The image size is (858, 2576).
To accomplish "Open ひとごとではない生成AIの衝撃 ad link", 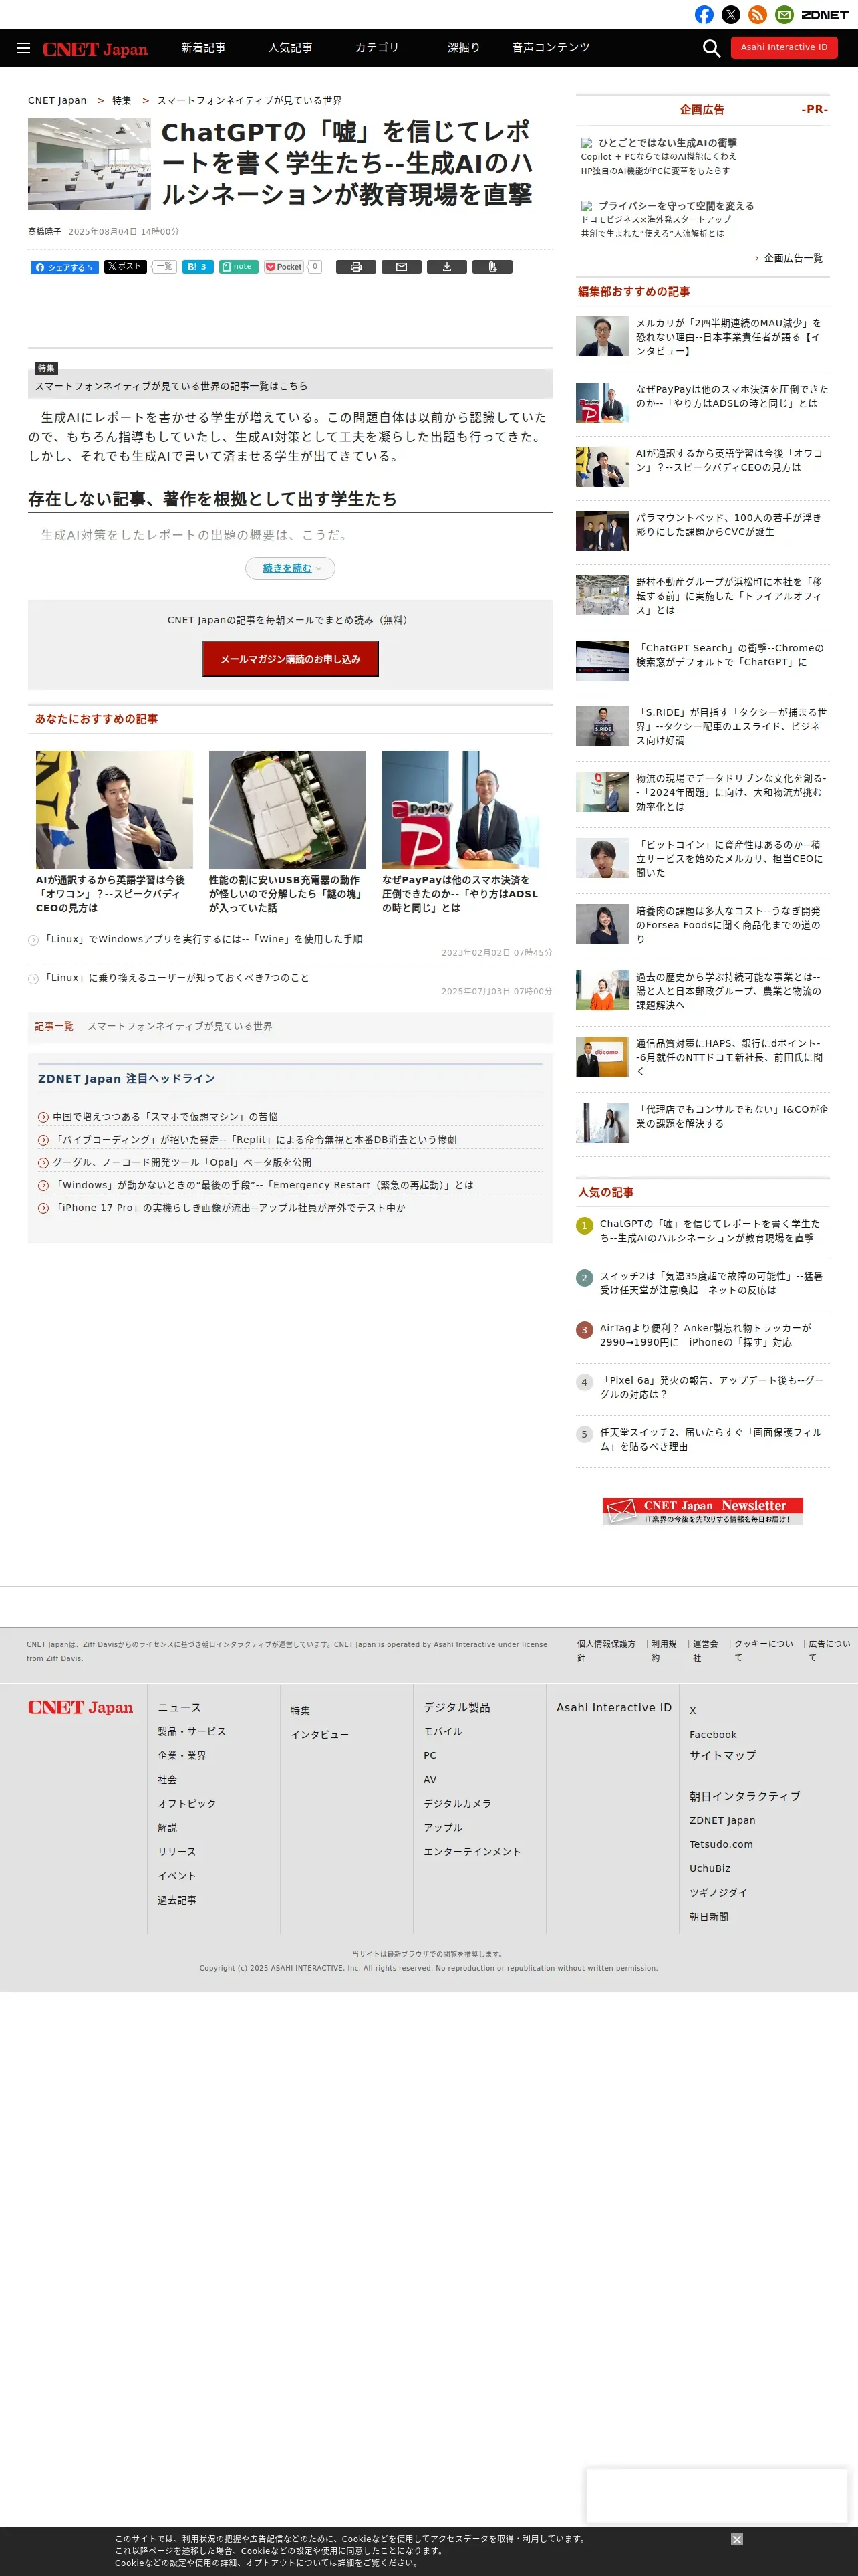I will tap(668, 143).
